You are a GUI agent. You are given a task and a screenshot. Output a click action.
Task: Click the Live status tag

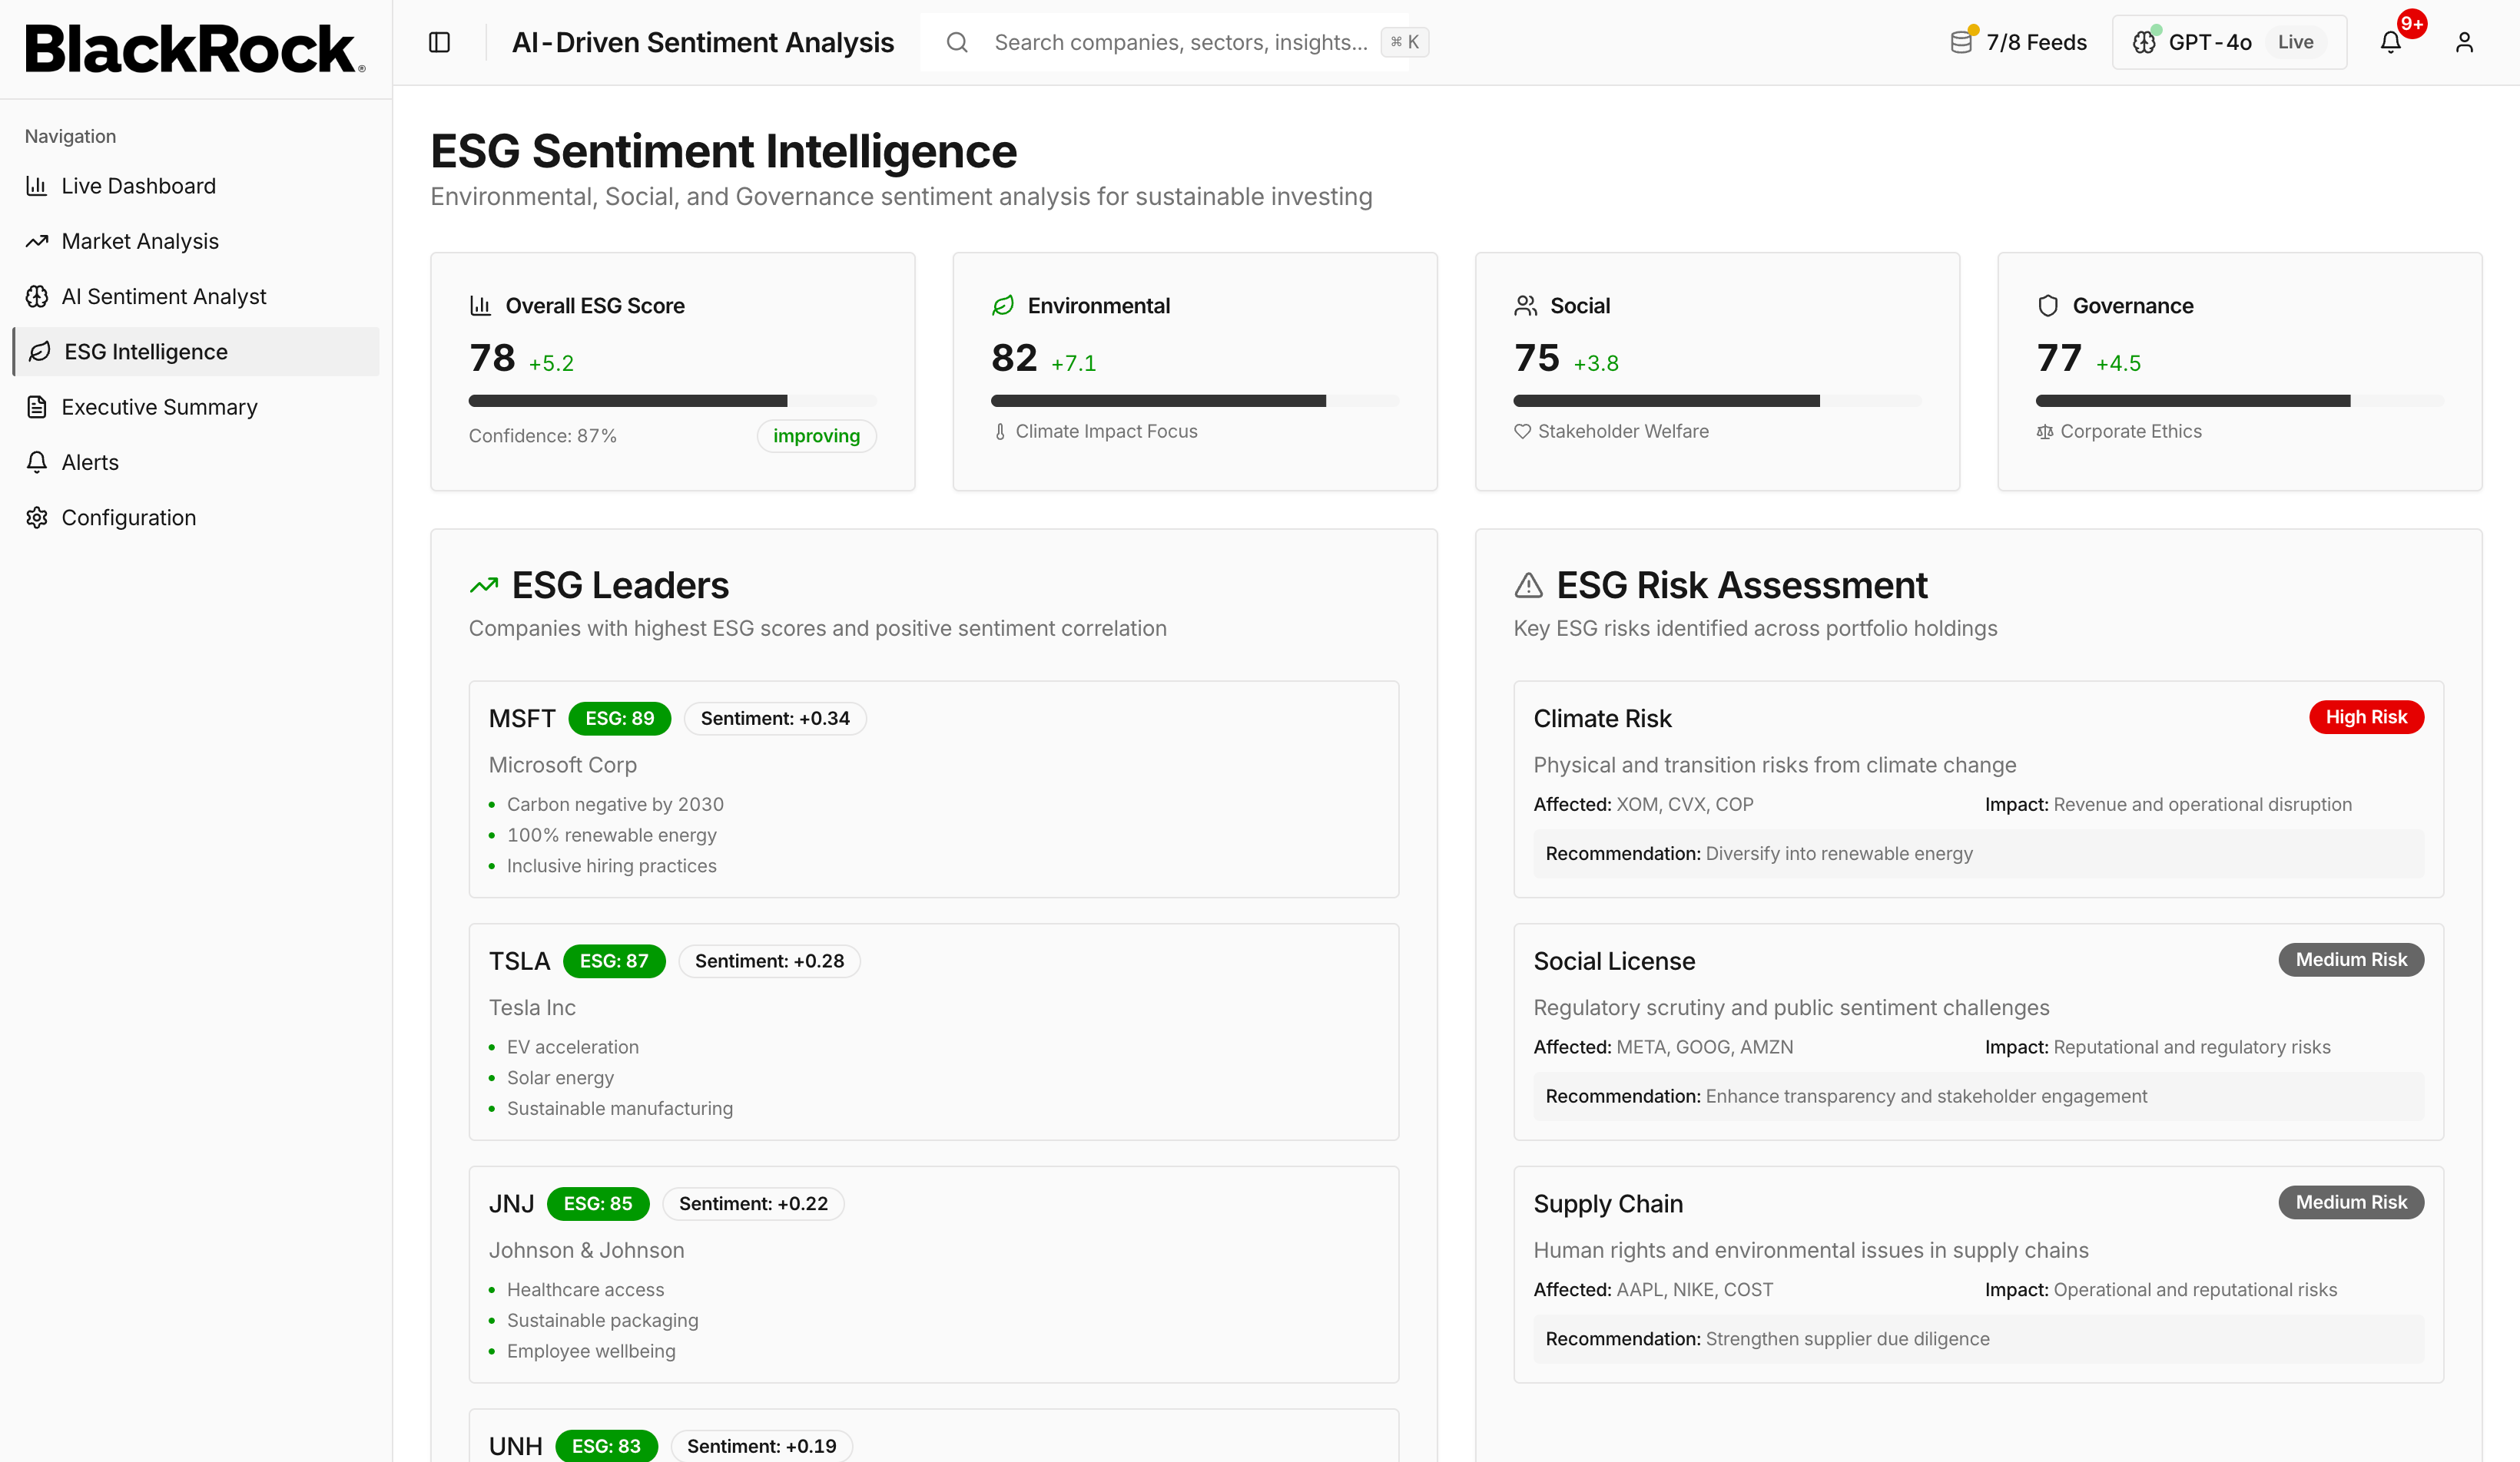point(2295,42)
